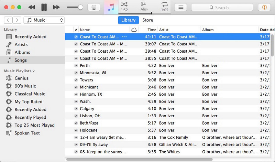Viewport: 275px width, 162px height.
Task: Open the Music media type dropdown
Action: coord(46,20)
